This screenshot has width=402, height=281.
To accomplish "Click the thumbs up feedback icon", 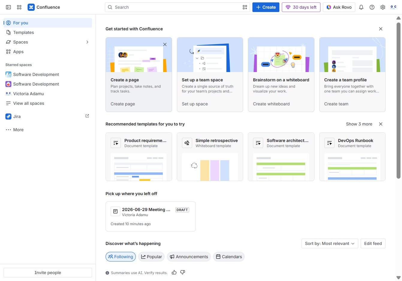I will tap(174, 272).
